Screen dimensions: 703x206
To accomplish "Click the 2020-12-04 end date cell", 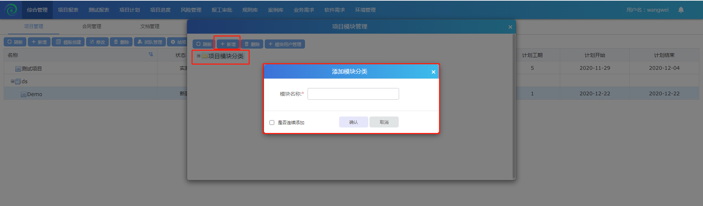I will 664,68.
